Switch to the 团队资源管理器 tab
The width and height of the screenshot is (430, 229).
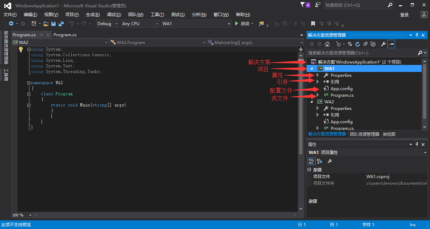point(365,134)
